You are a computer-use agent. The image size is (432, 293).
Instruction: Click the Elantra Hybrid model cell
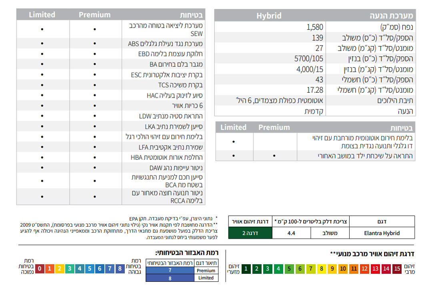coord(382,233)
